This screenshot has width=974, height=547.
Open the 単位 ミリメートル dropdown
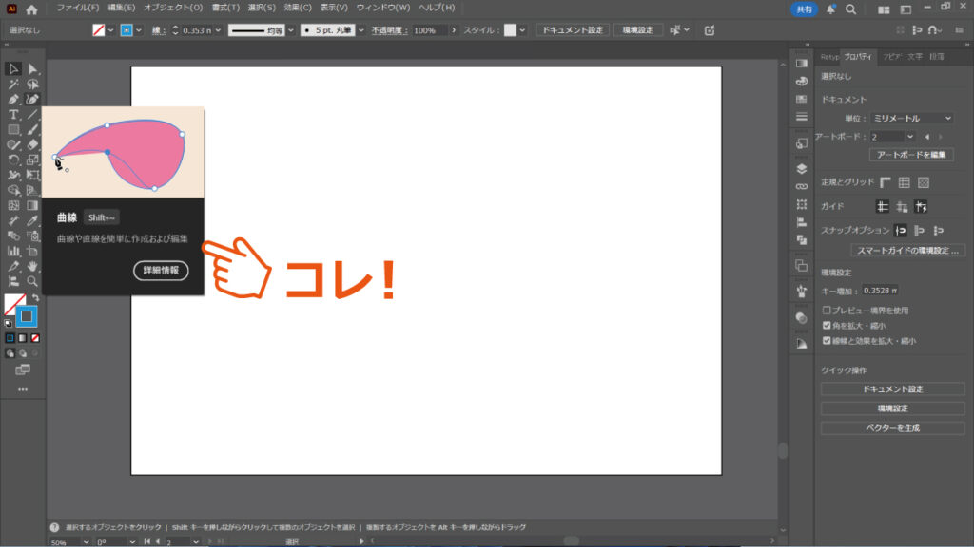[x=911, y=118]
